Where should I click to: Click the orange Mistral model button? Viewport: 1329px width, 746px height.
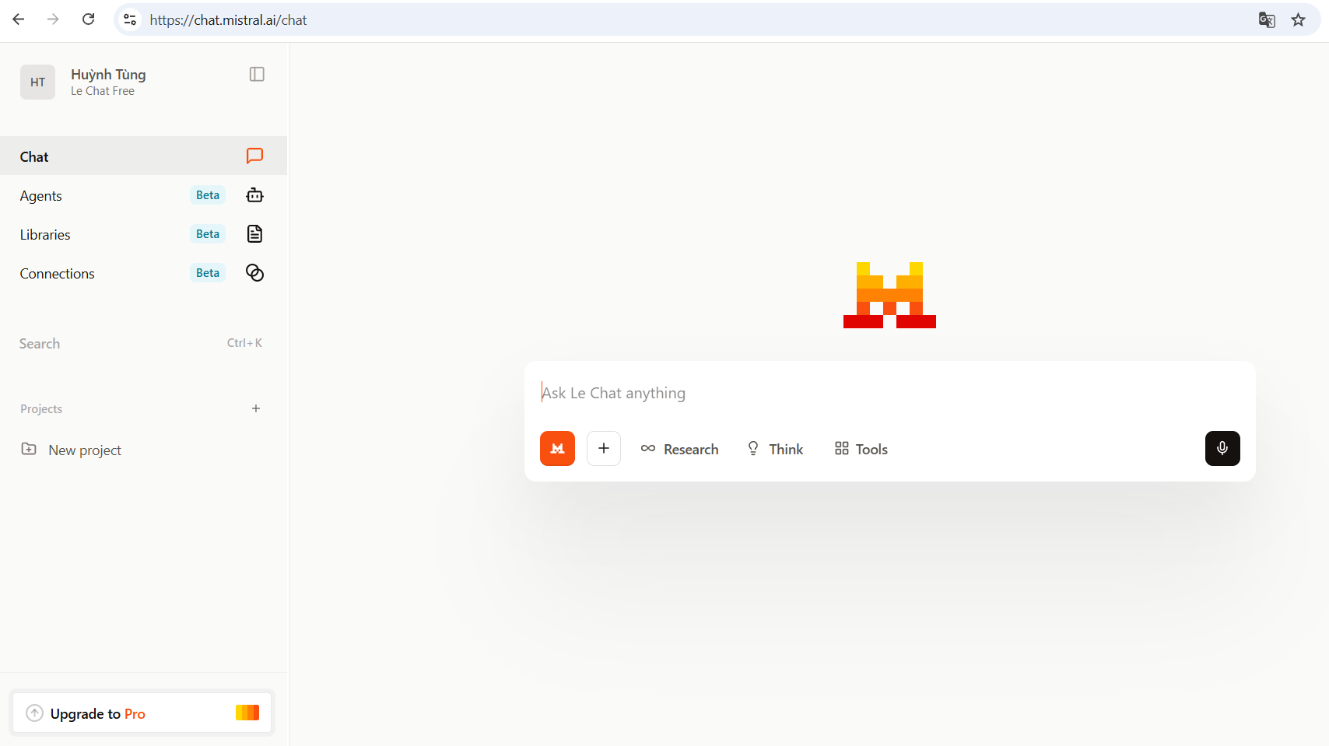[x=557, y=449]
